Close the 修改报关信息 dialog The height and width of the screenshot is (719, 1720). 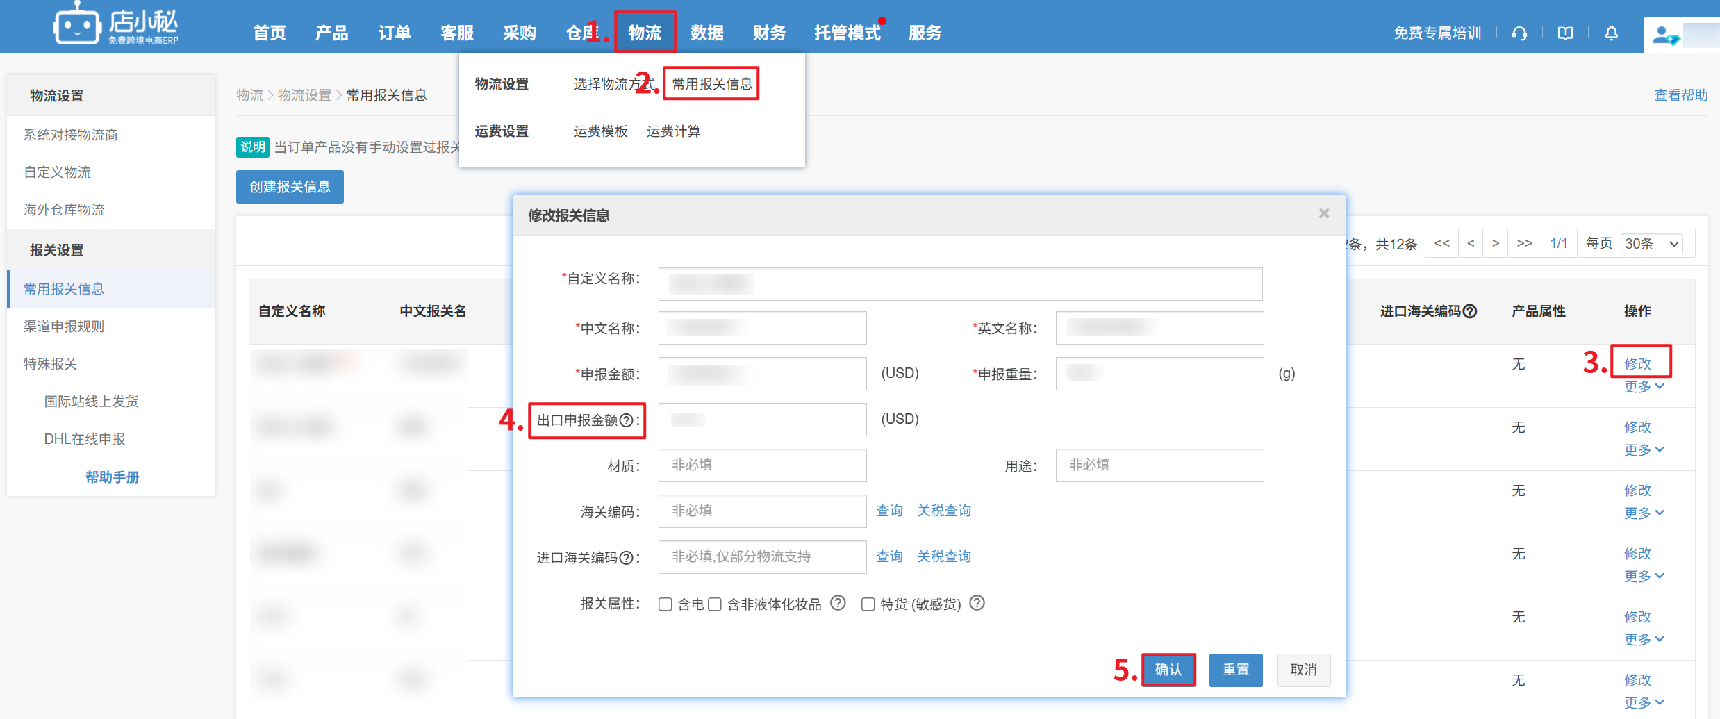(x=1324, y=214)
